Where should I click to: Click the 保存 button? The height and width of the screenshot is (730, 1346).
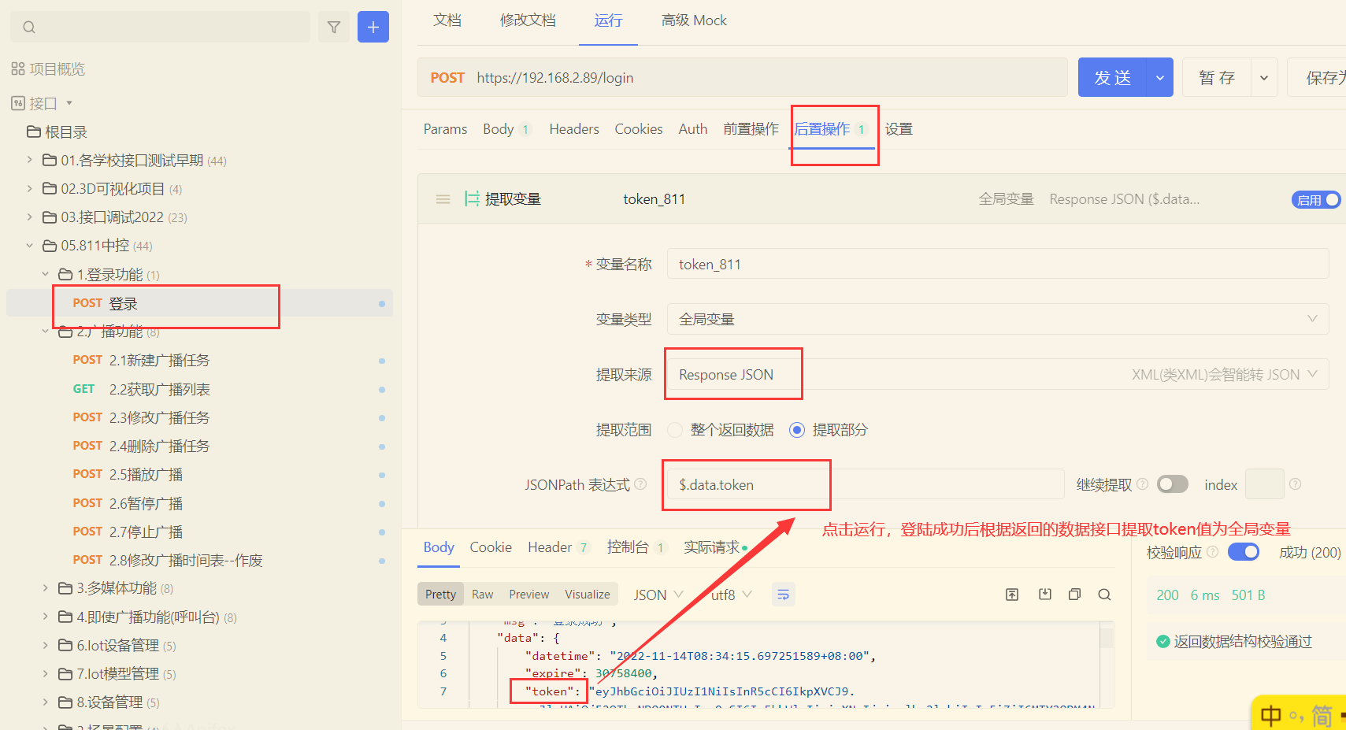(1318, 78)
